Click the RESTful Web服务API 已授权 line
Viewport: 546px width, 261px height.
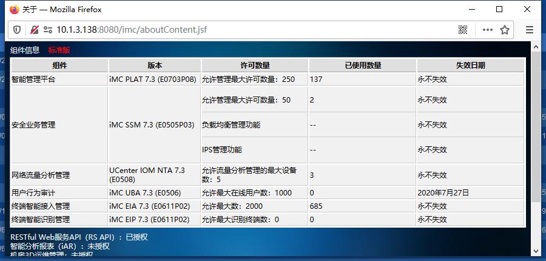coord(79,237)
